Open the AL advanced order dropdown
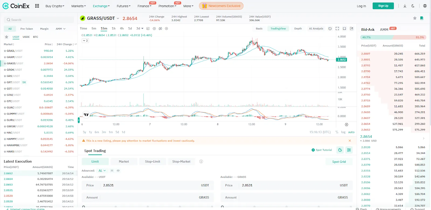431x210 pixels. pyautogui.click(x=102, y=171)
